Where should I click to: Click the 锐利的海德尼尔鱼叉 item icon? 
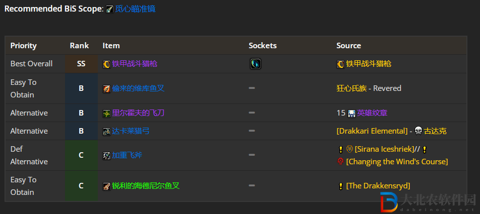106,186
